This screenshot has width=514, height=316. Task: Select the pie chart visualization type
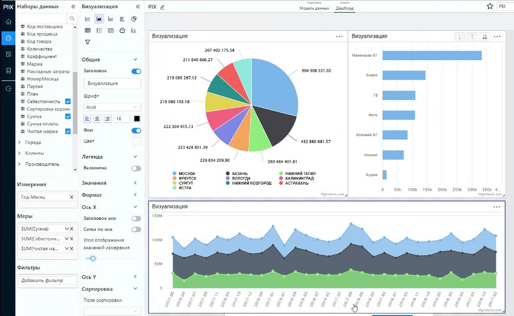pos(134,19)
